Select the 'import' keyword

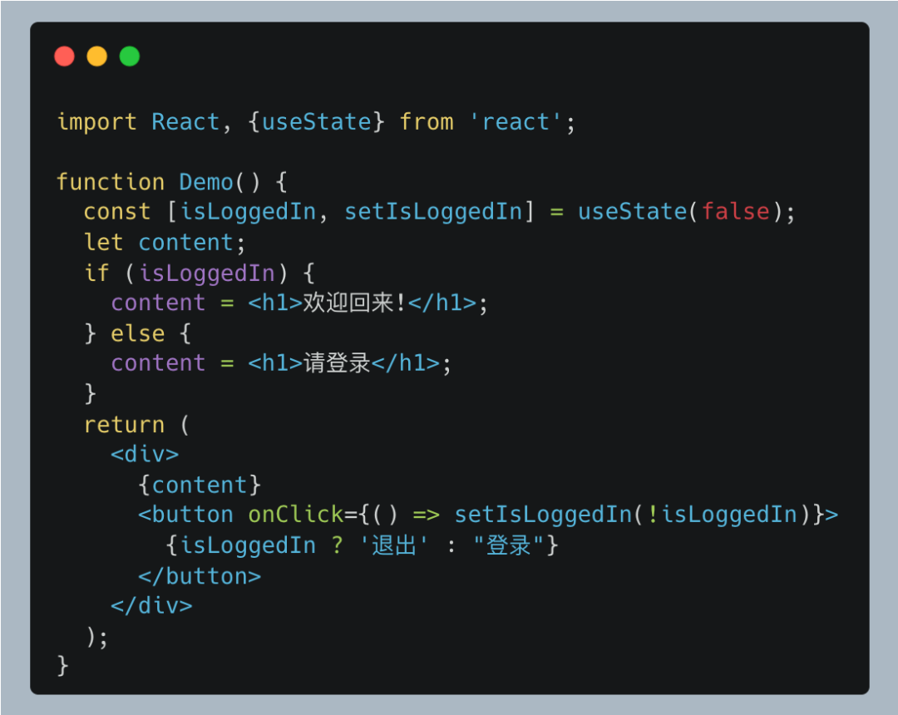pos(96,122)
